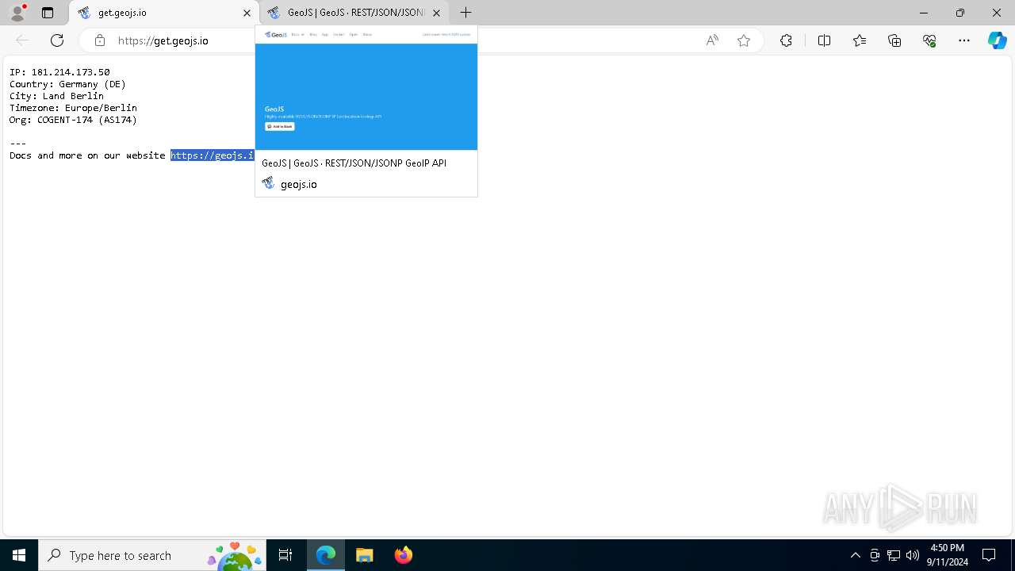The width and height of the screenshot is (1015, 571).
Task: Click the Meet Now tray icon
Action: [x=875, y=555]
